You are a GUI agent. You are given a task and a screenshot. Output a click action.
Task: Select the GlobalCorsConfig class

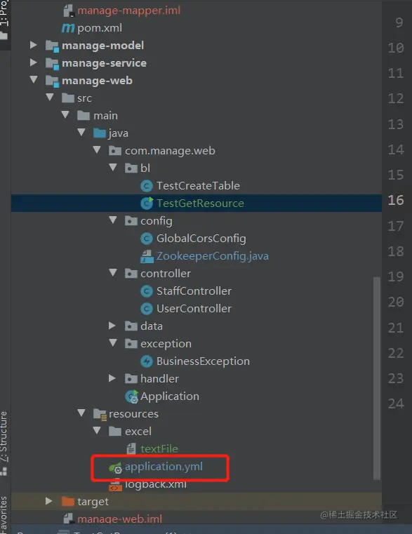201,239
